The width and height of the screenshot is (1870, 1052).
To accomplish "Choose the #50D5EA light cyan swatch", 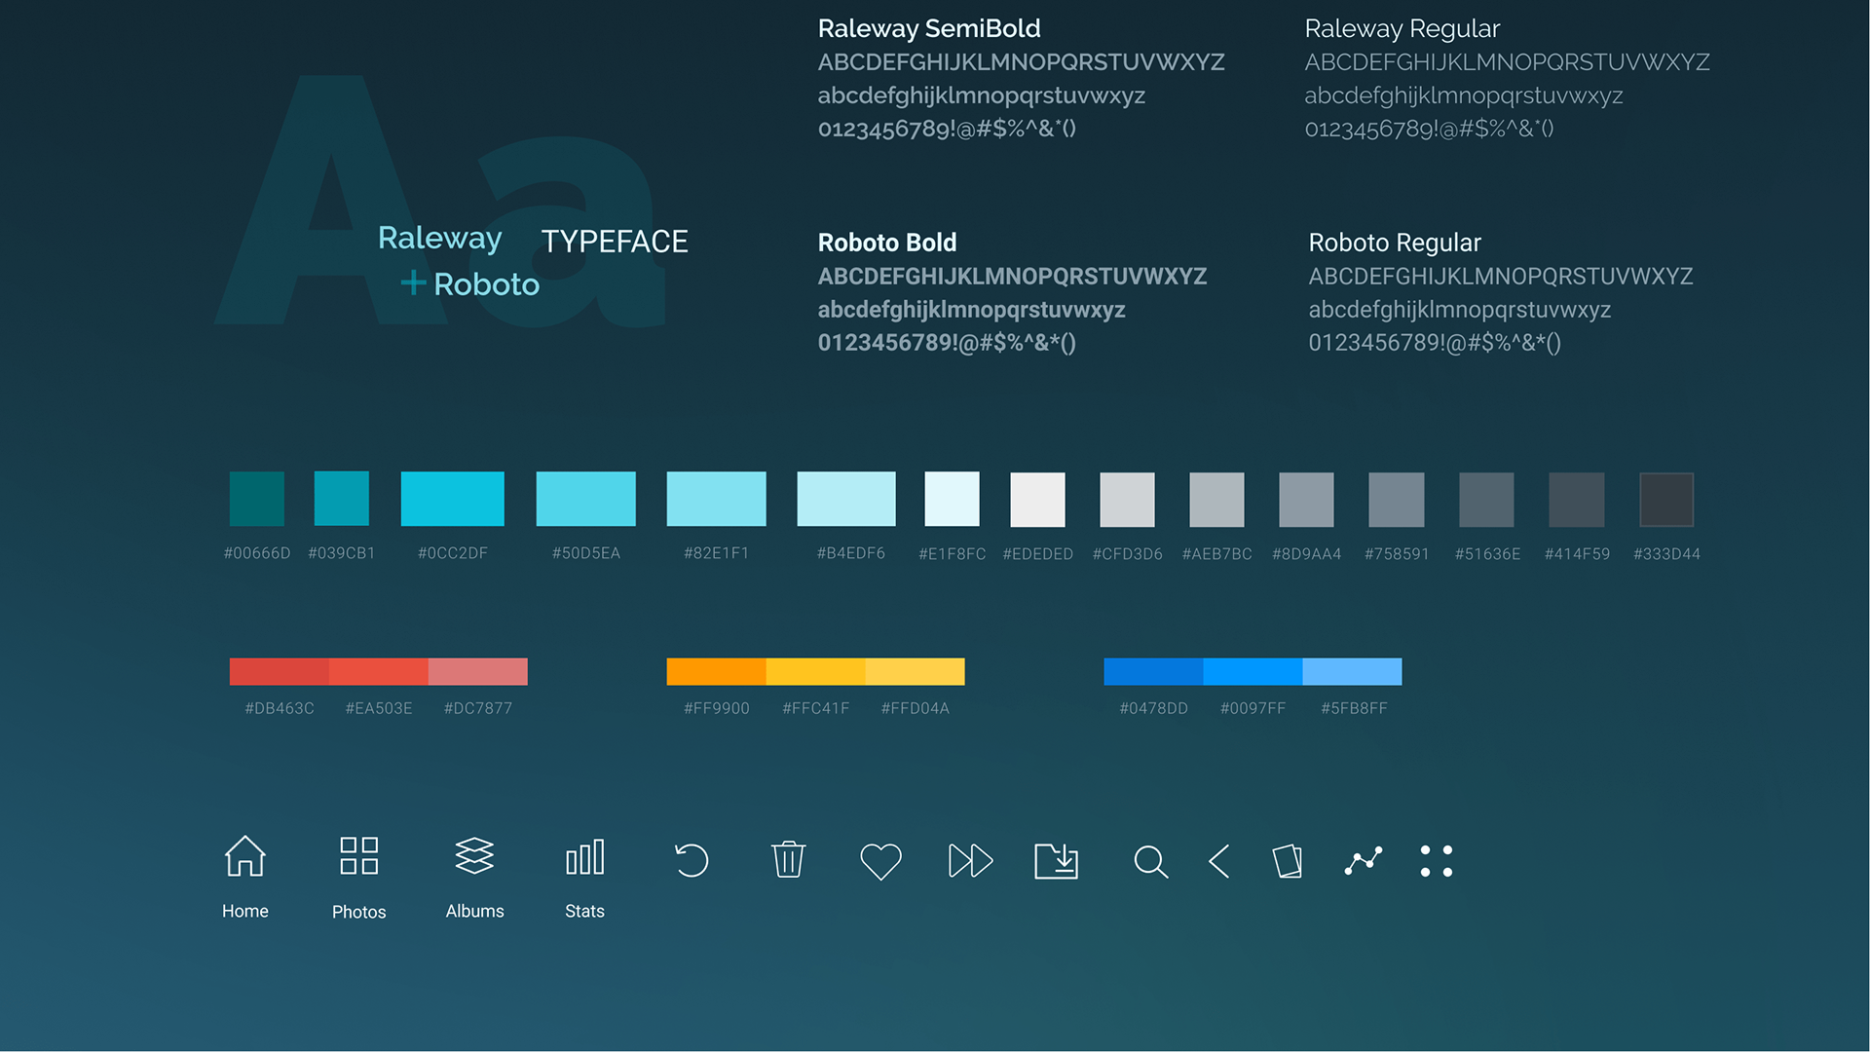I will pyautogui.click(x=586, y=499).
